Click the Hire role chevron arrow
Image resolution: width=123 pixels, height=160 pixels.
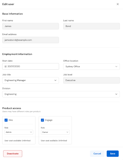pyautogui.click(x=31, y=132)
